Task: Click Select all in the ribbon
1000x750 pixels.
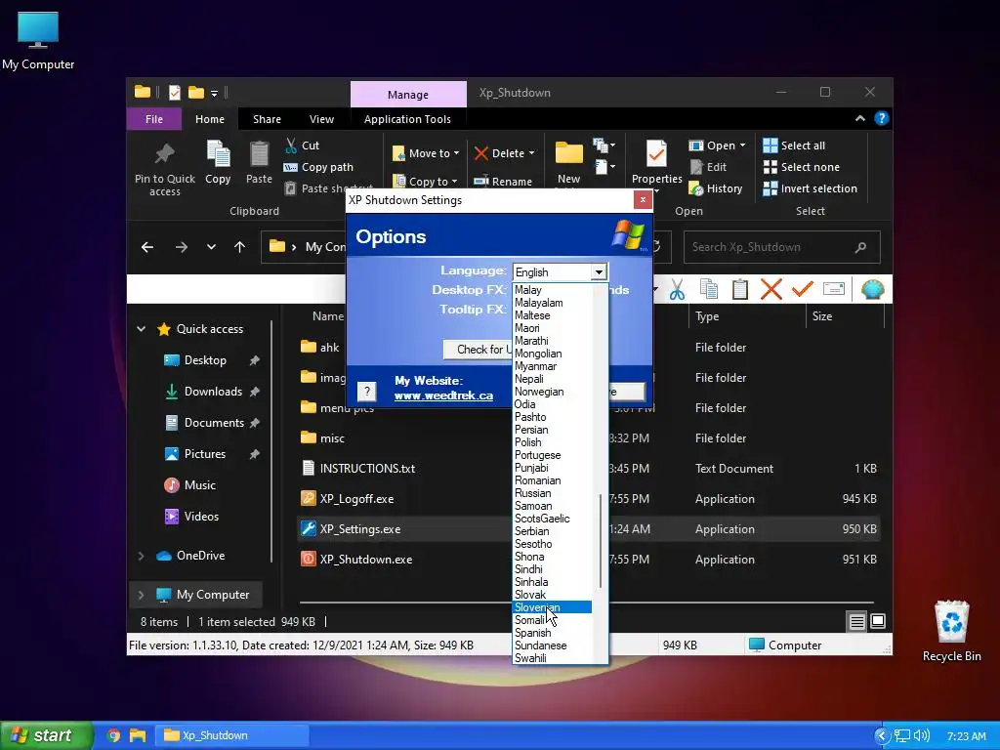Action: tap(794, 146)
